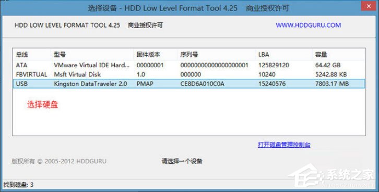This screenshot has height=192, width=379.
Task: Click the 型号 column header
Action: 60,55
